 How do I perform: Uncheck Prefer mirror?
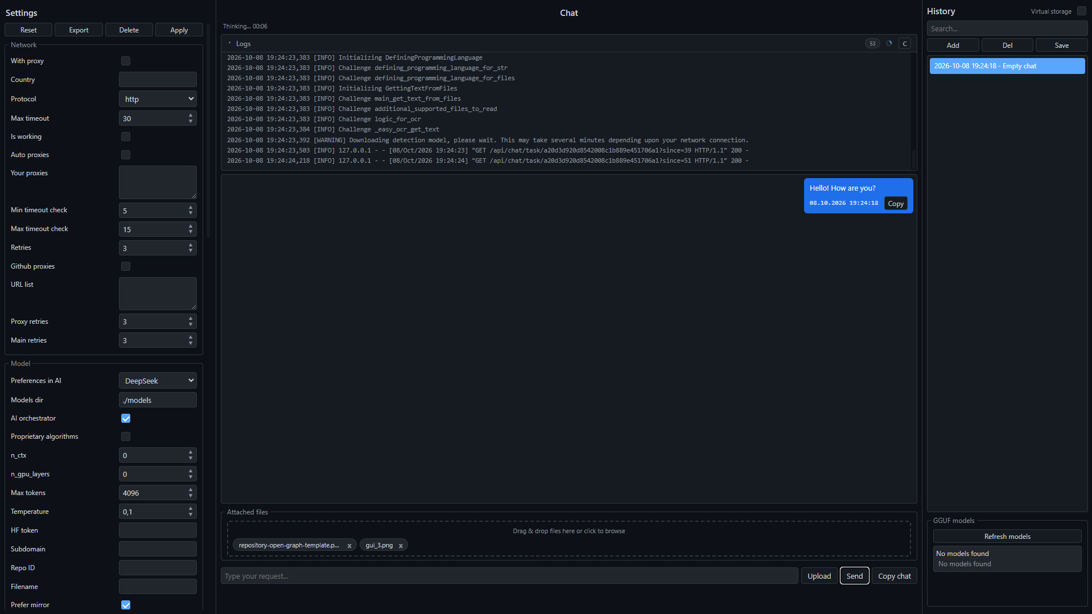(126, 605)
